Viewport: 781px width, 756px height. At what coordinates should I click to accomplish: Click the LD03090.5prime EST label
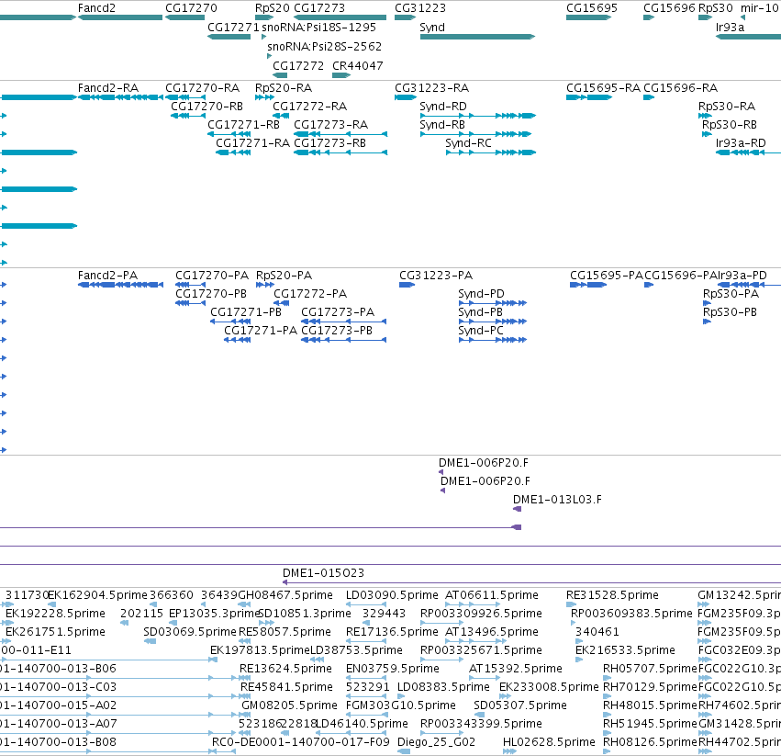(x=392, y=595)
